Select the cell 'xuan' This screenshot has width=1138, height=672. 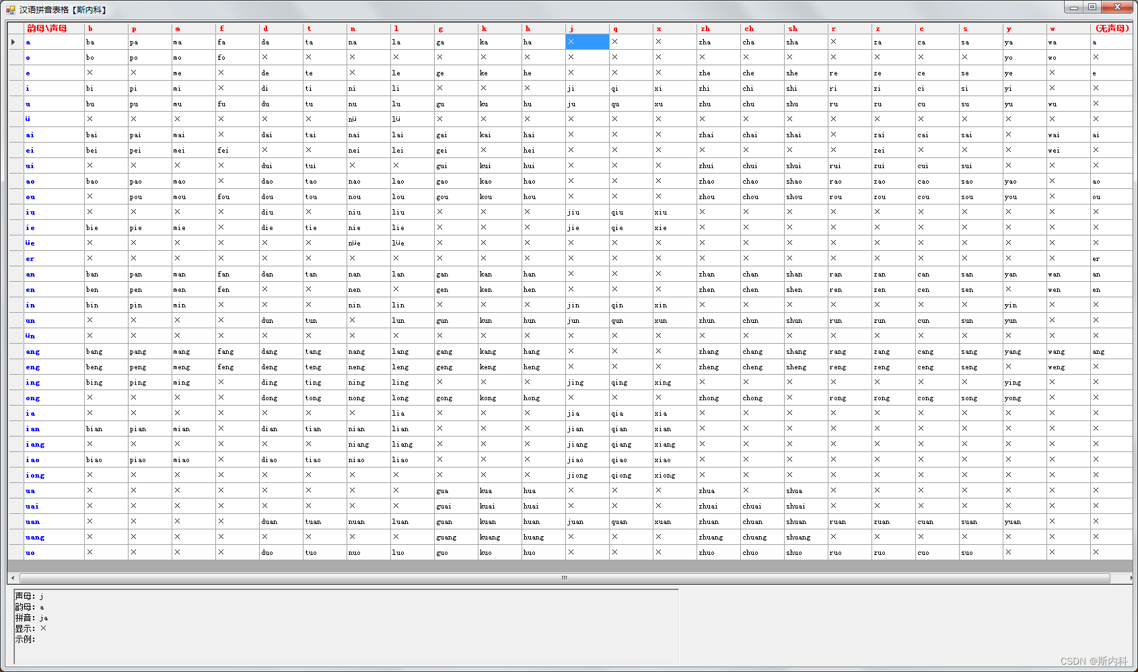point(675,521)
